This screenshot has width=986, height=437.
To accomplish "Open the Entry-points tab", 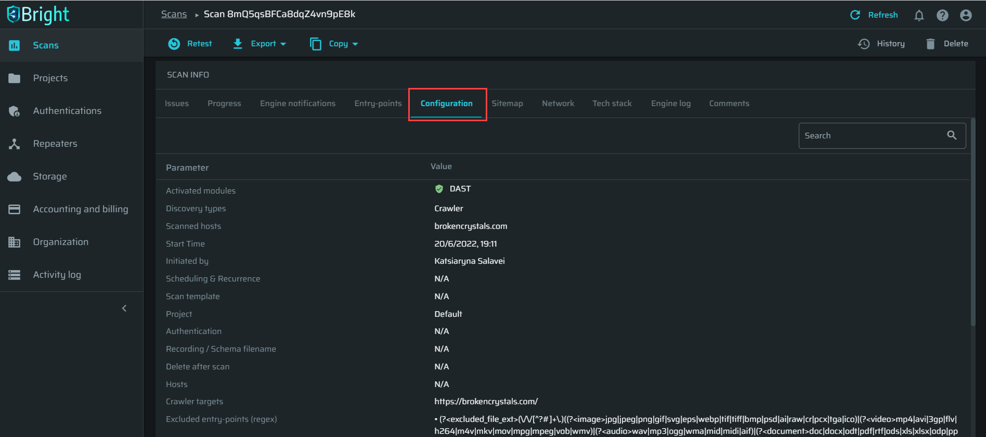I will [x=378, y=104].
